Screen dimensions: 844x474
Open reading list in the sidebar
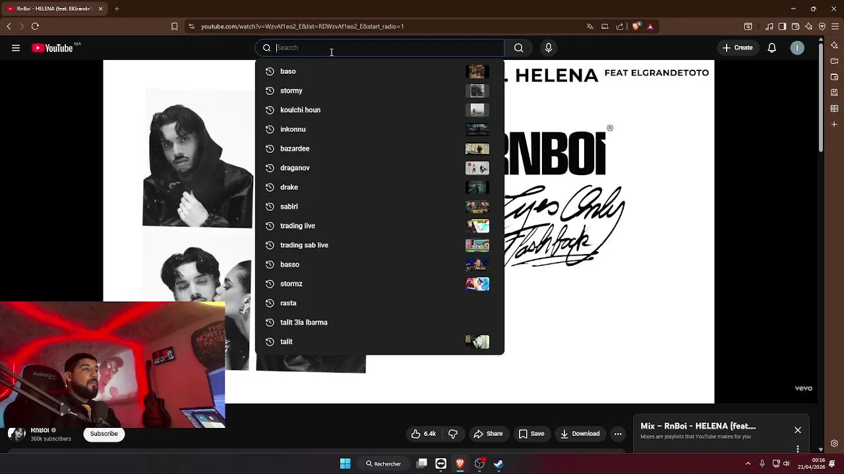point(835,109)
